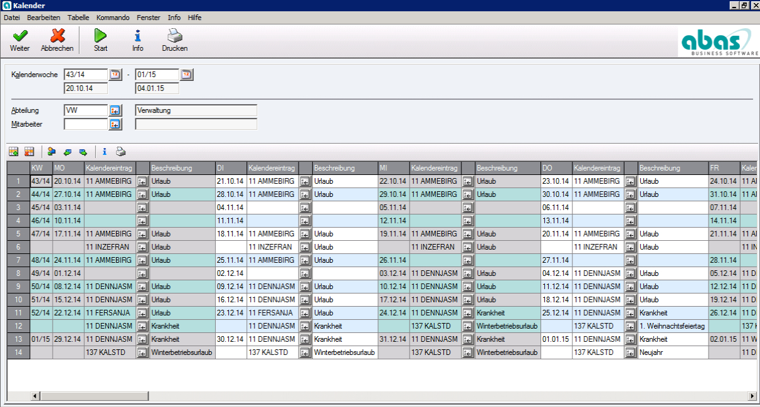
Task: Open calendar picker for end week 01/15
Action: [186, 75]
